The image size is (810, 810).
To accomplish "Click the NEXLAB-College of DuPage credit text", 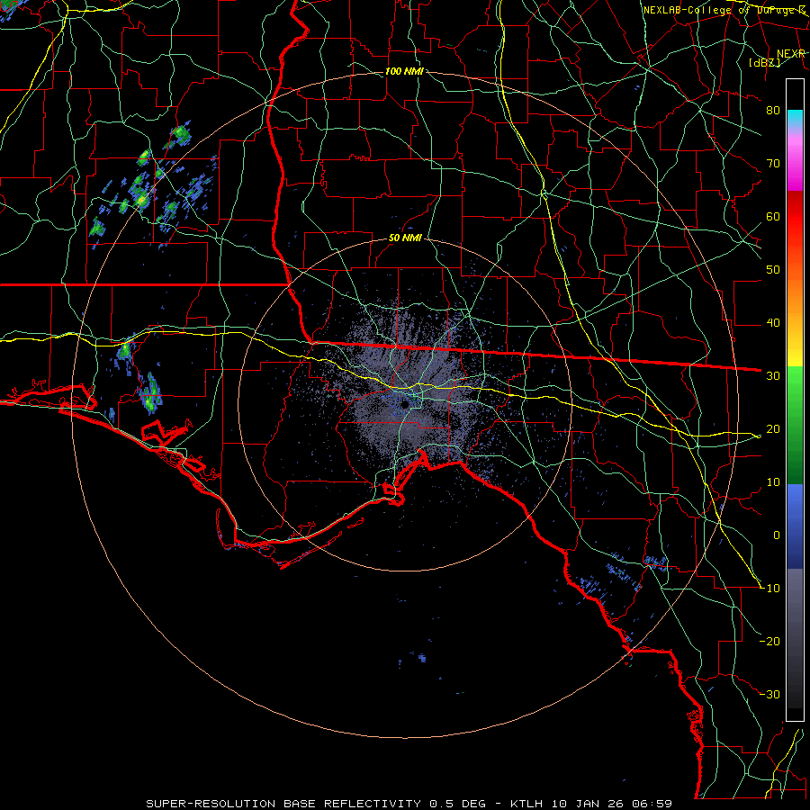I will point(724,10).
